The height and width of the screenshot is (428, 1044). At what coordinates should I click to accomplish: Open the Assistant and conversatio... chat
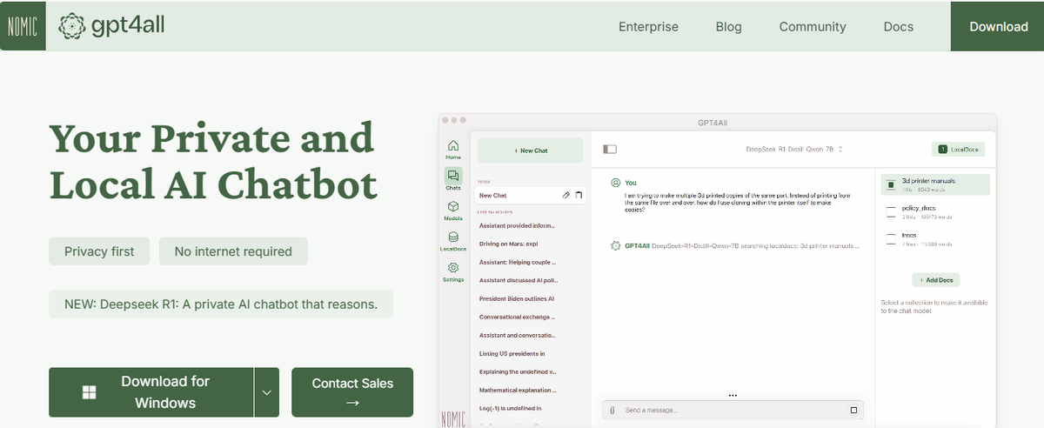pyautogui.click(x=519, y=335)
